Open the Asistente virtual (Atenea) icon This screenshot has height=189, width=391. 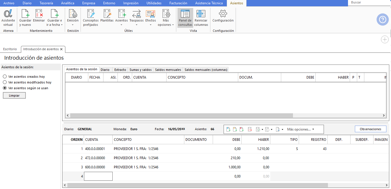(x=8, y=13)
